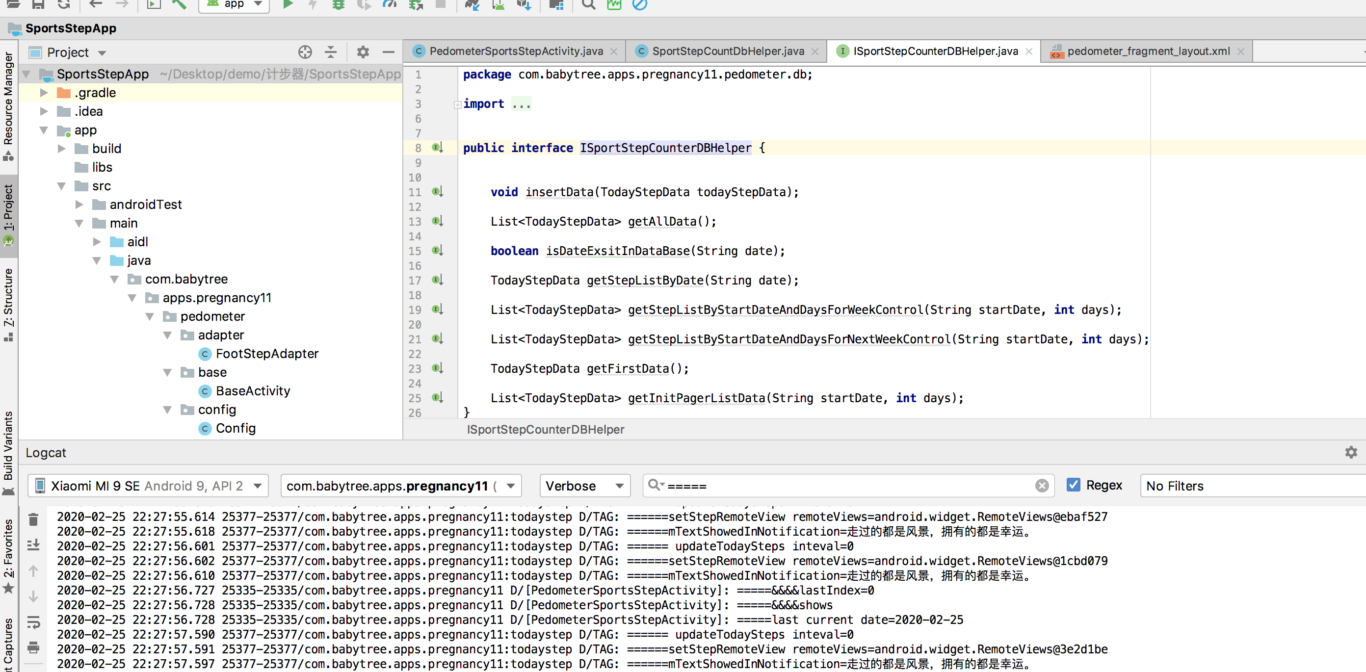Image resolution: width=1366 pixels, height=672 pixels.
Task: Collapse the src folder
Action: click(61, 186)
